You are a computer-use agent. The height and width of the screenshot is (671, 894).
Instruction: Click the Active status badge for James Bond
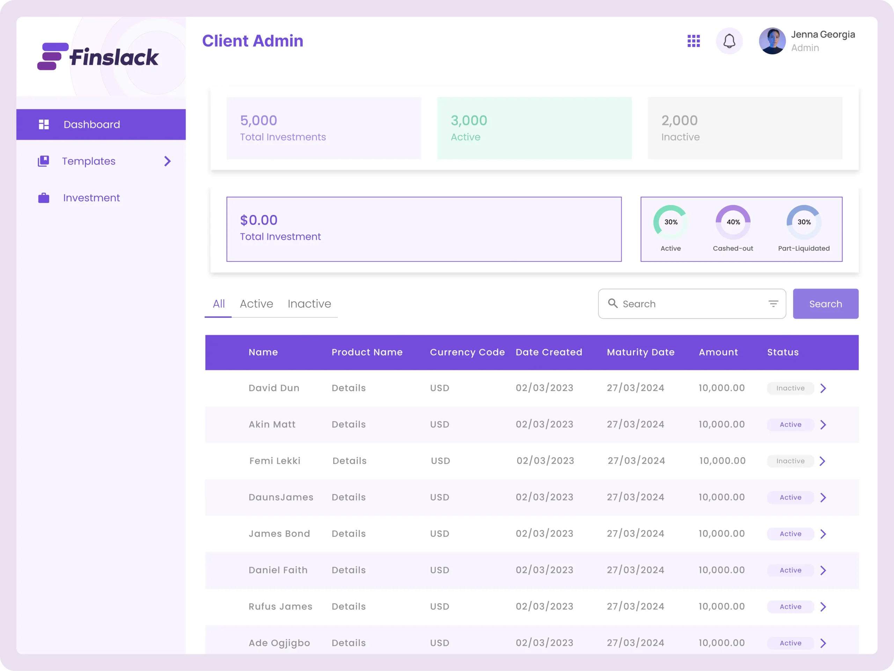(790, 534)
